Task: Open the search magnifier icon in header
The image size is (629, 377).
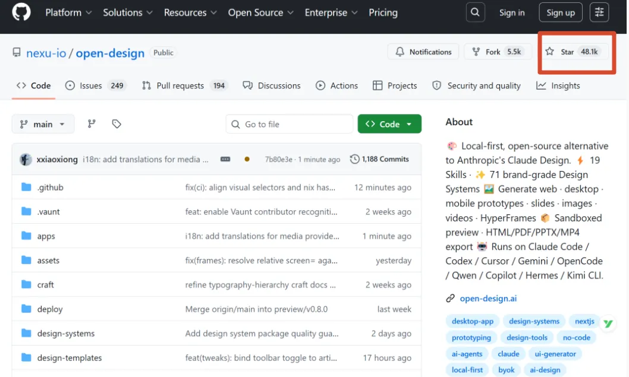Action: click(476, 12)
